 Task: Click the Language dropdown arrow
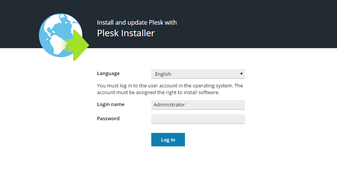click(x=242, y=74)
